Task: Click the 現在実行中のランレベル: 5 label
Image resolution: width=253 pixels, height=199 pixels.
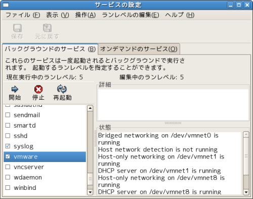Action: [45, 77]
